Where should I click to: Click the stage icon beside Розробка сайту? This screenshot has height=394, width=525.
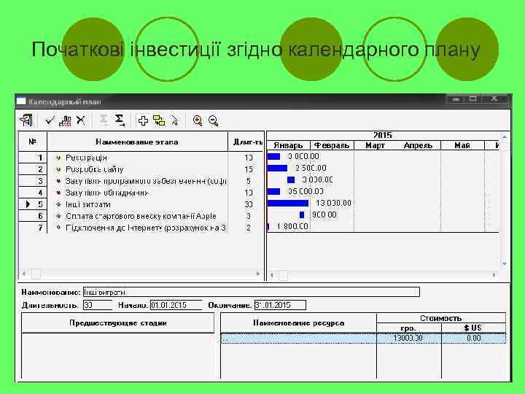[x=58, y=169]
